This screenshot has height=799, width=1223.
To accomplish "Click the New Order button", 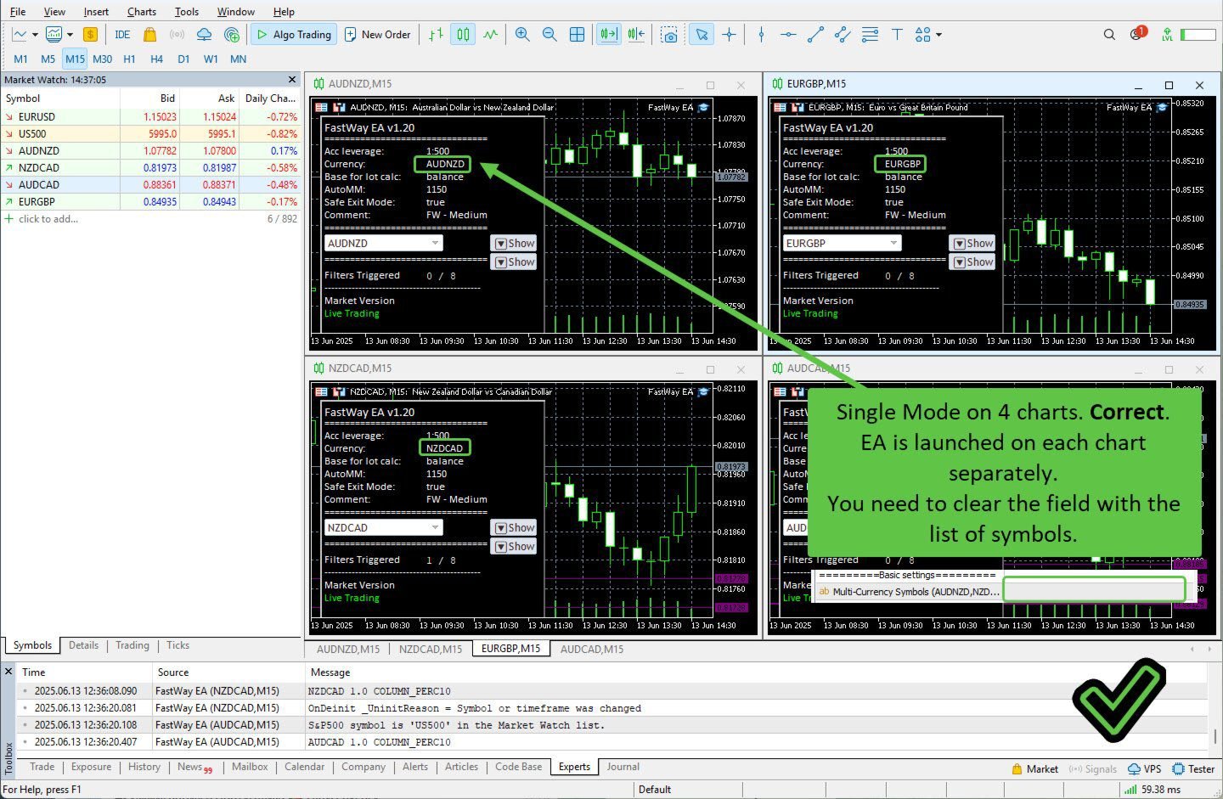I will tap(378, 35).
